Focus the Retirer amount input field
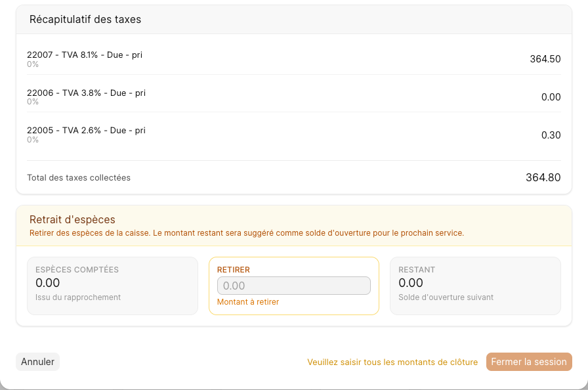Image resolution: width=588 pixels, height=390 pixels. click(x=293, y=286)
